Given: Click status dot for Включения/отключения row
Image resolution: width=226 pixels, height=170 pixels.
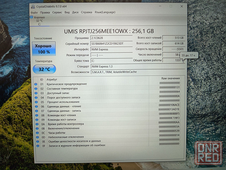Looking at the screenshot, I should (37, 128).
